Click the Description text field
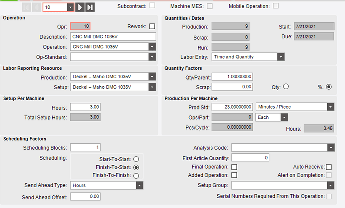The height and width of the screenshot is (208, 345). pos(113,36)
